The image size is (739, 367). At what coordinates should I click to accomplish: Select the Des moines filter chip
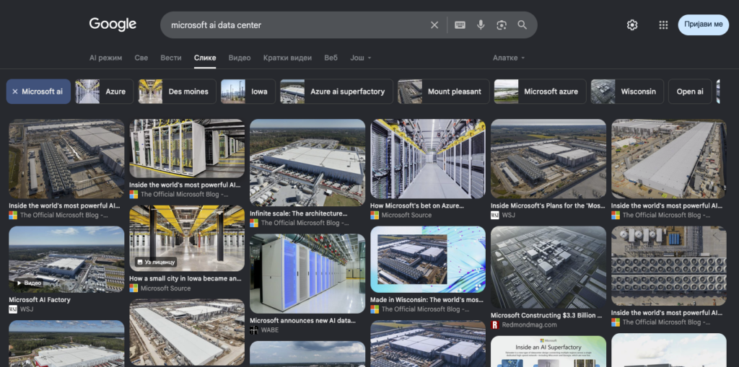pos(178,92)
